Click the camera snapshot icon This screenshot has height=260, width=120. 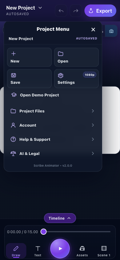[111, 31]
